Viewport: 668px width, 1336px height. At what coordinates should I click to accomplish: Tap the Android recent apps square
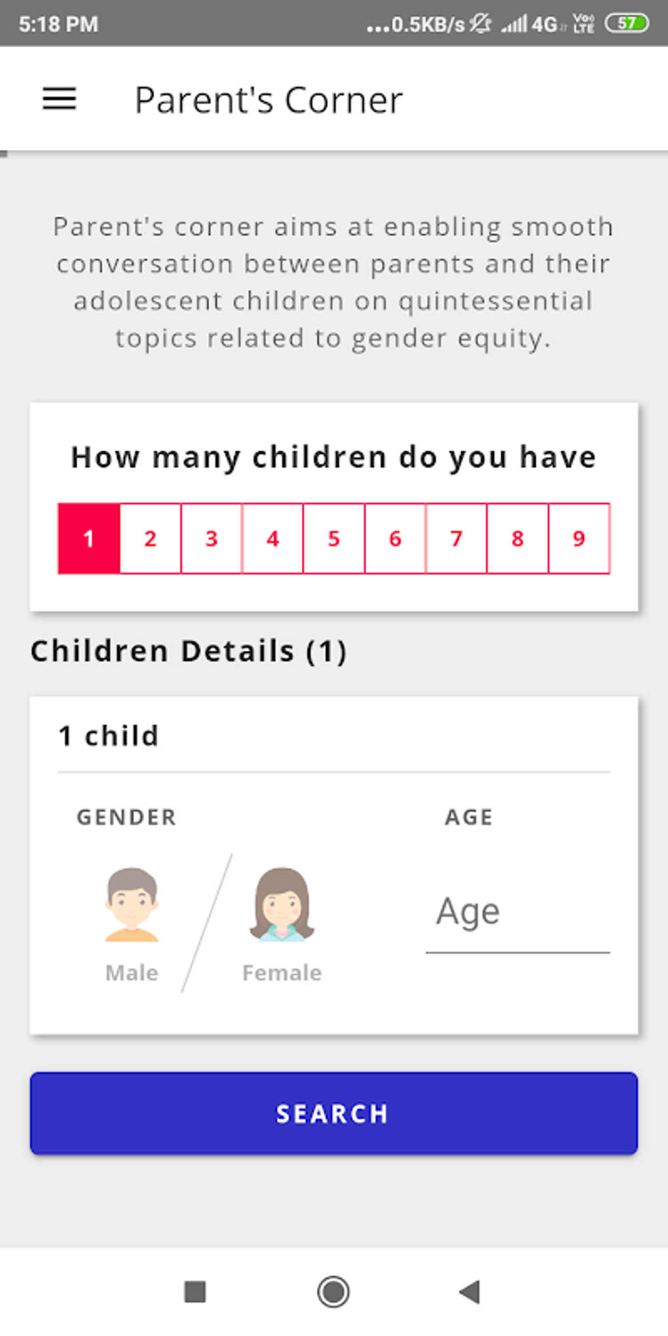(195, 1291)
